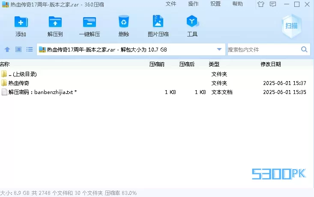The width and height of the screenshot is (314, 197).
Task: Click the 添加 (Add) toolbar icon
Action: [x=21, y=21]
